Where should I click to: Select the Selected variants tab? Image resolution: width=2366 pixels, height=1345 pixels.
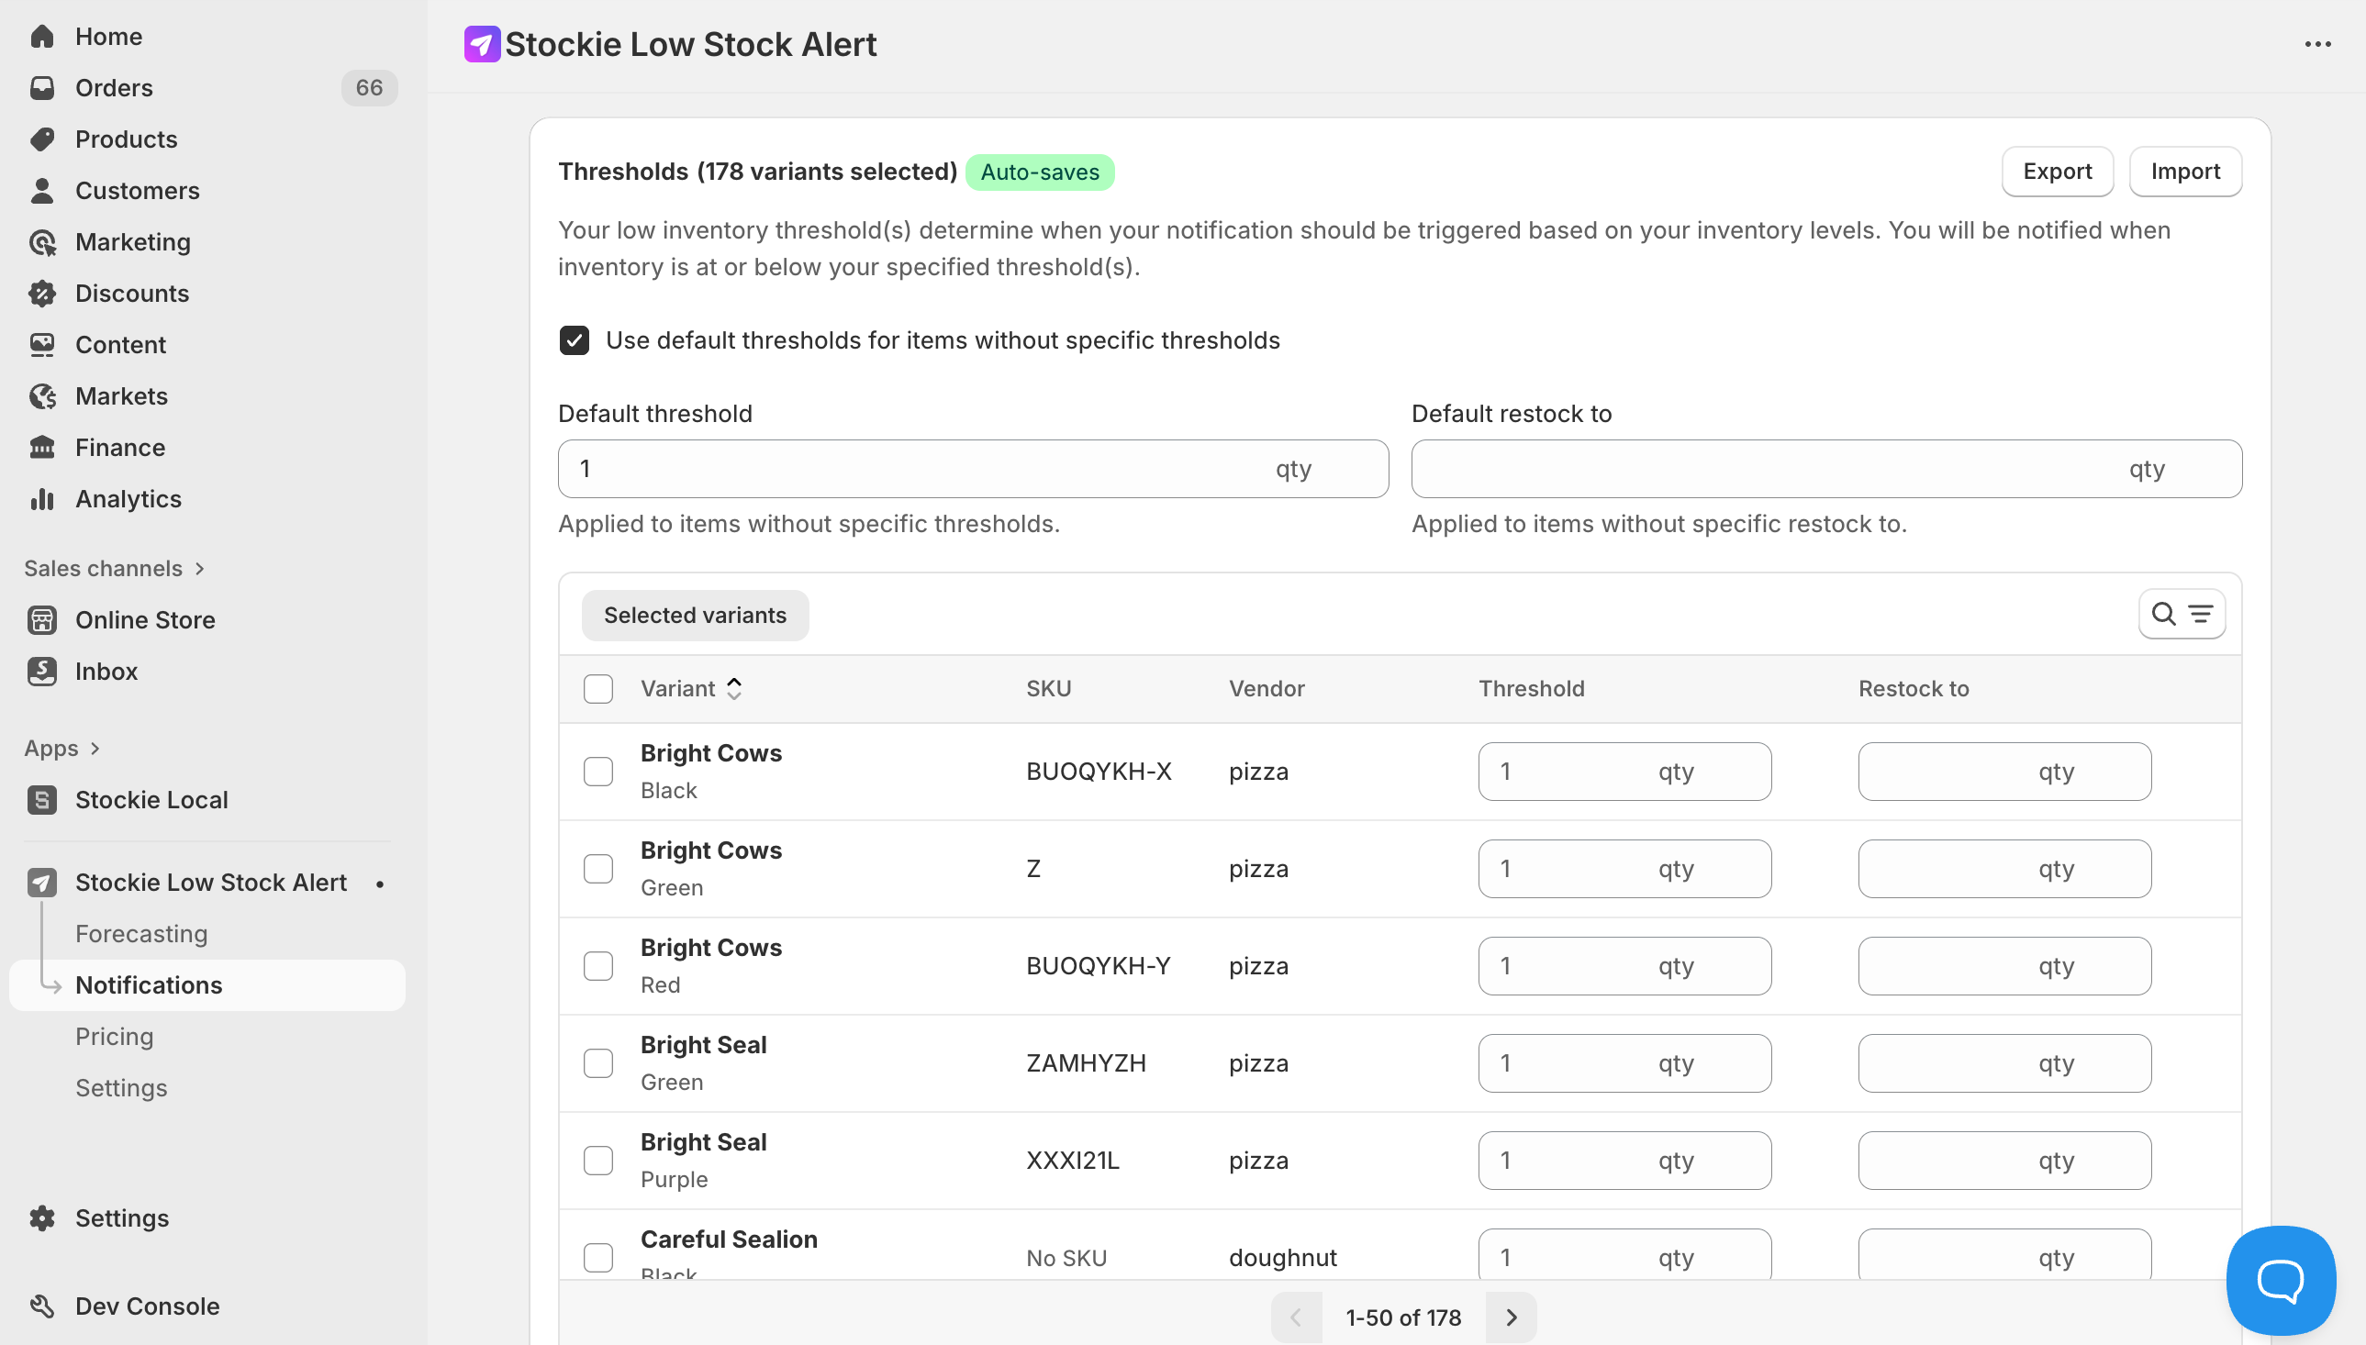695,616
